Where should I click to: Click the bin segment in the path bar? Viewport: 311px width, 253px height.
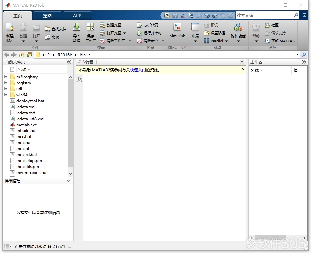coord(83,55)
